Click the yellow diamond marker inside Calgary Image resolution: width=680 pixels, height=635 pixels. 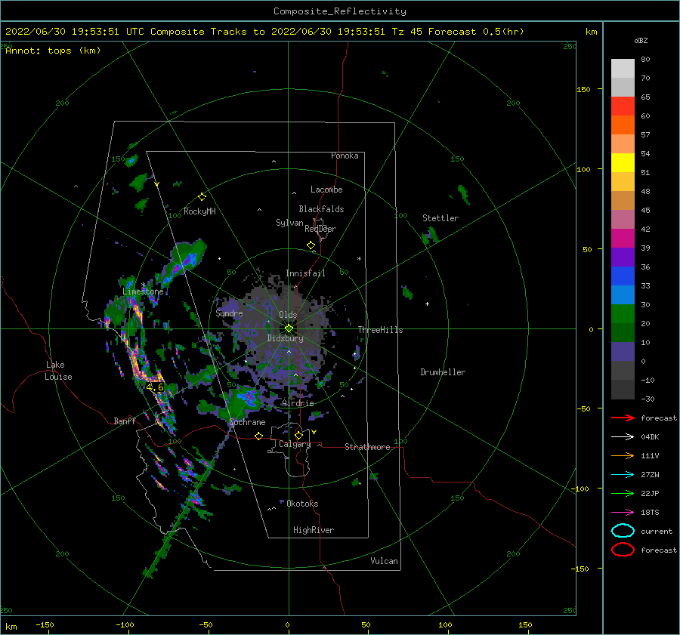298,435
